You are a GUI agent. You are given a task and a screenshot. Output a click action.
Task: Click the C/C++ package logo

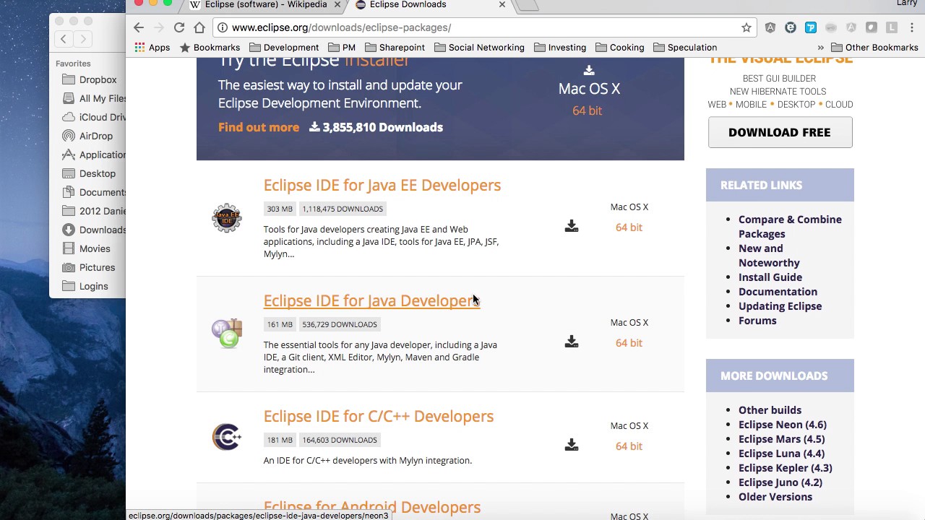click(x=227, y=437)
